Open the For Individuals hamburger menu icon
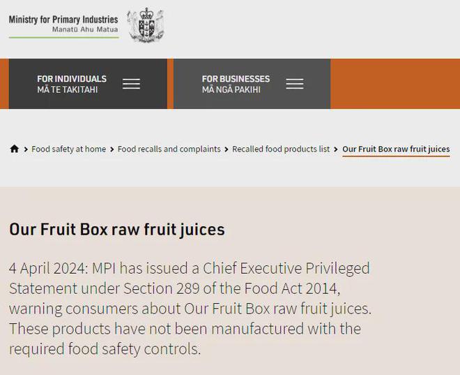This screenshot has height=375, width=460. pos(131,84)
